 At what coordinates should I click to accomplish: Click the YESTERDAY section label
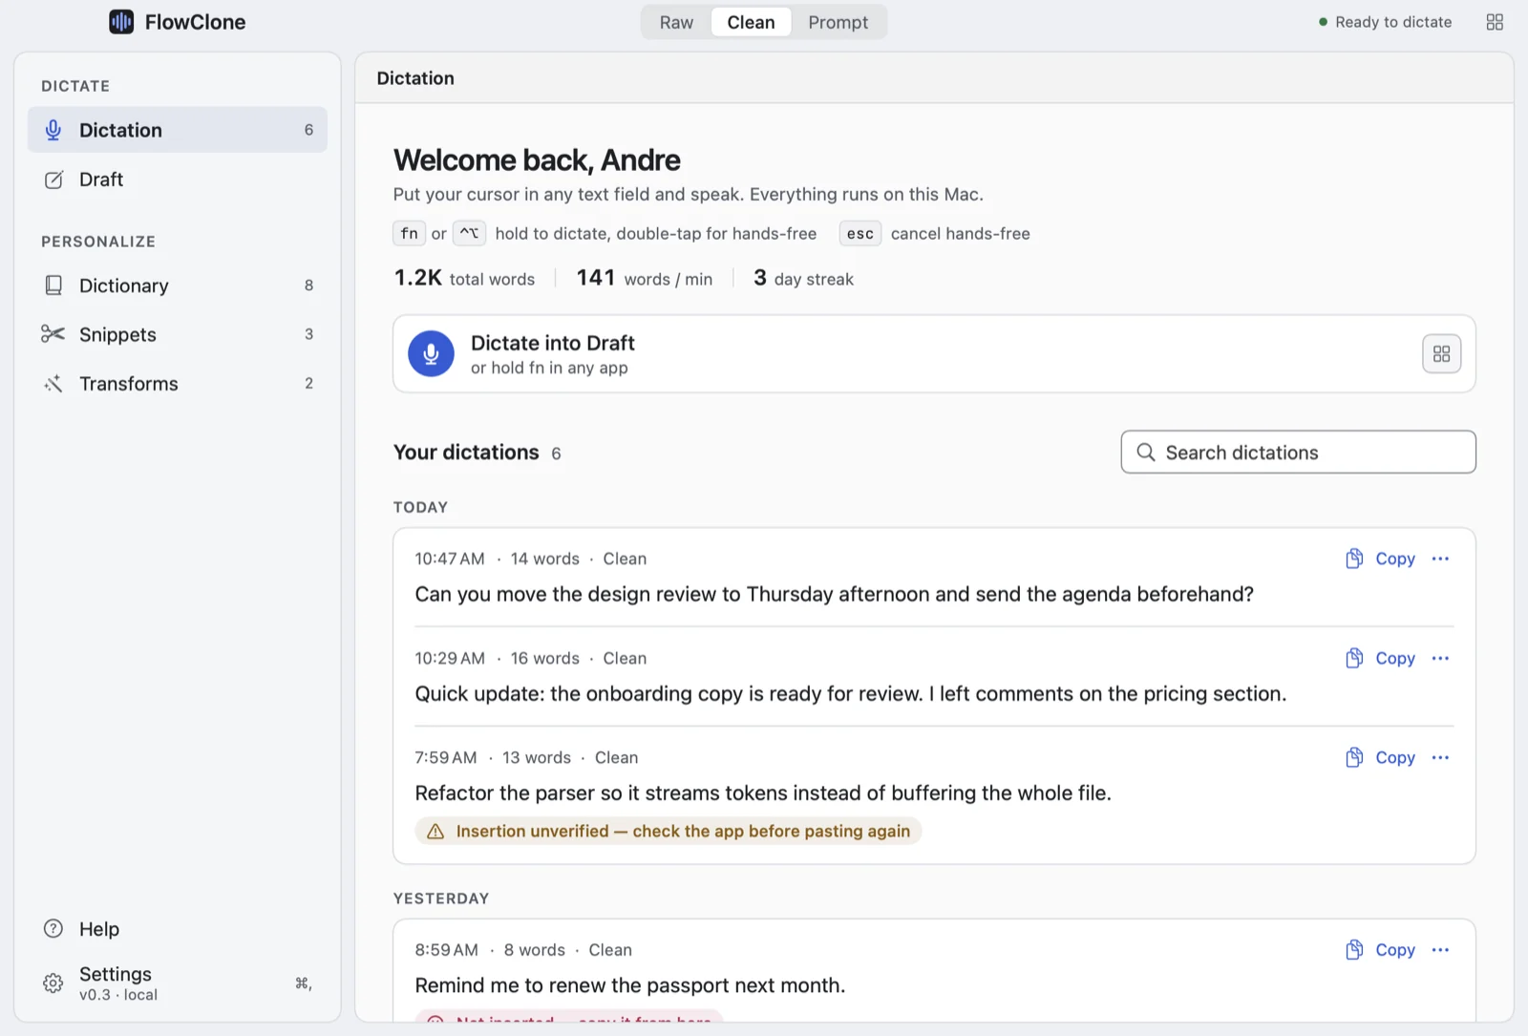[441, 899]
